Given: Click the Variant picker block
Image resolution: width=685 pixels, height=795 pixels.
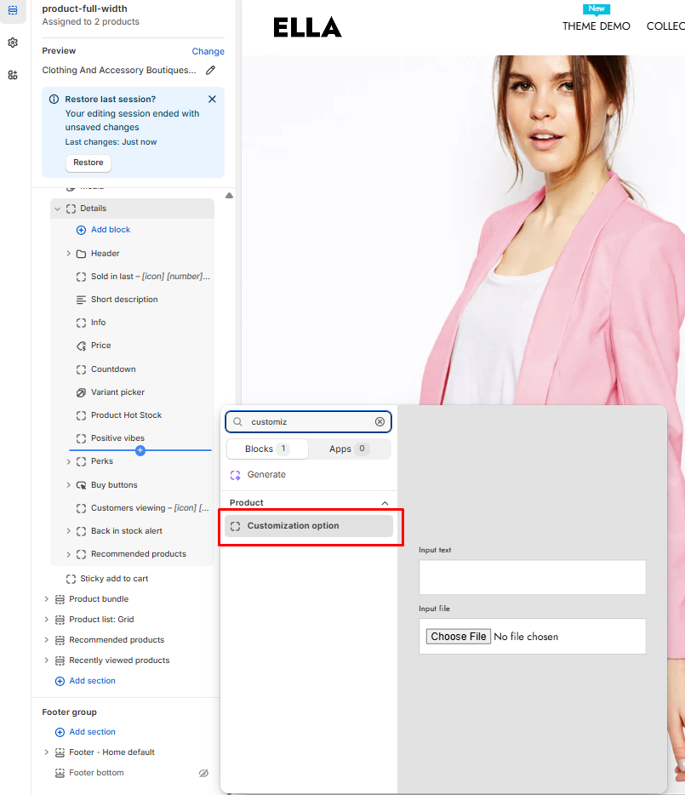Looking at the screenshot, I should [x=117, y=392].
